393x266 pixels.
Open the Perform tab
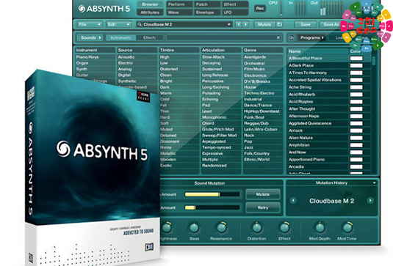[180, 4]
